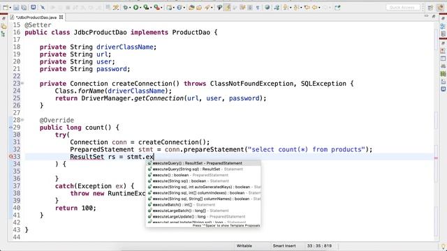Open the Next Annotation dropdown arrow
Image resolution: width=447 pixels, height=251 pixels.
290,8
